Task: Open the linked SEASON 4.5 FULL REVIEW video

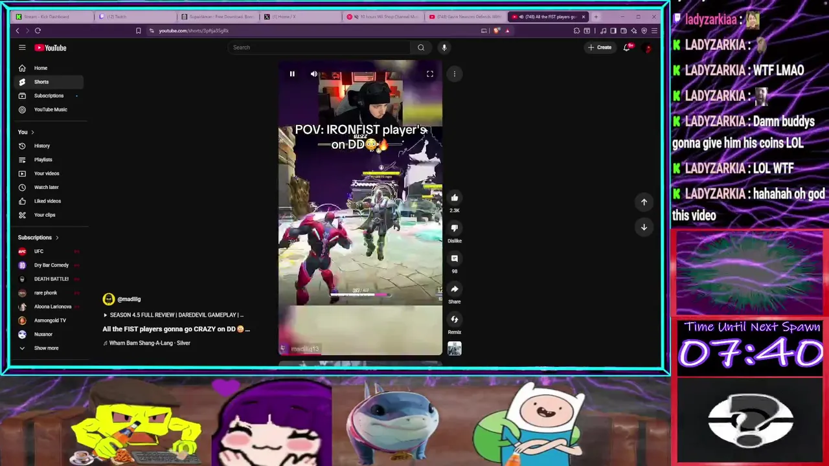Action: [174, 315]
